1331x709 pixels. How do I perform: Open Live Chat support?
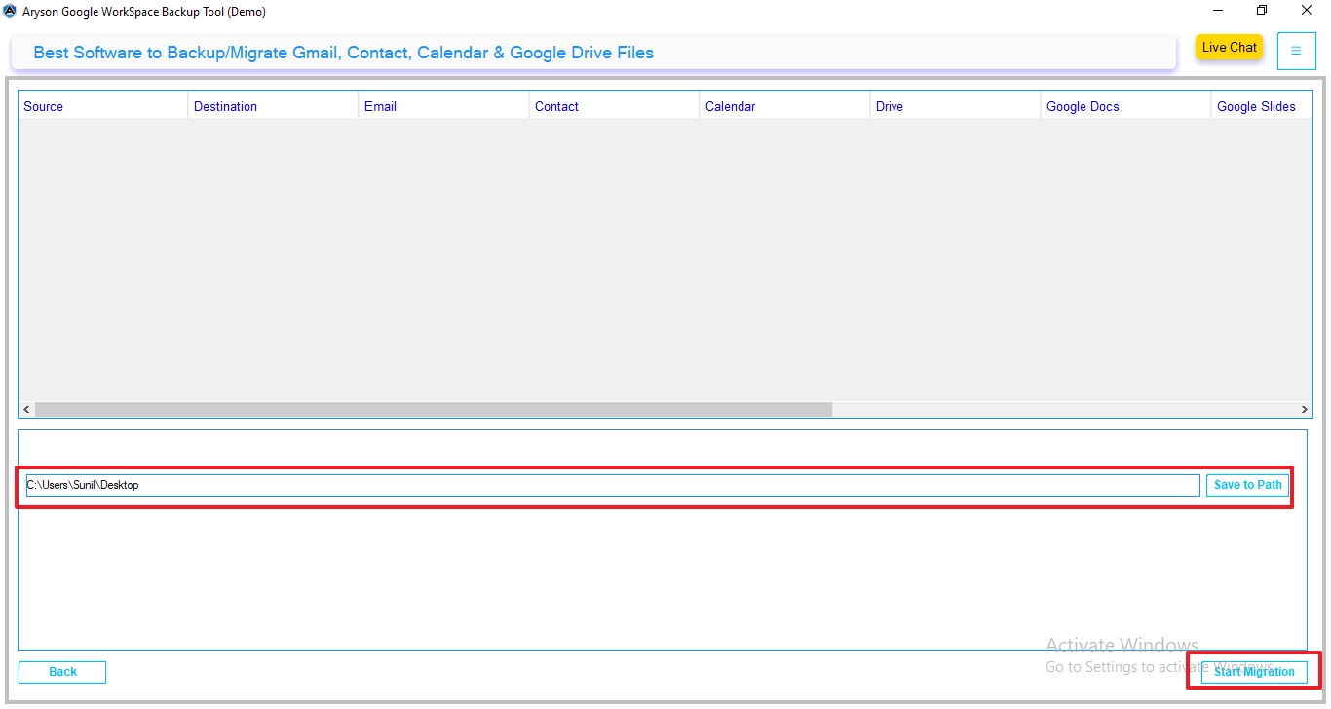pyautogui.click(x=1229, y=47)
